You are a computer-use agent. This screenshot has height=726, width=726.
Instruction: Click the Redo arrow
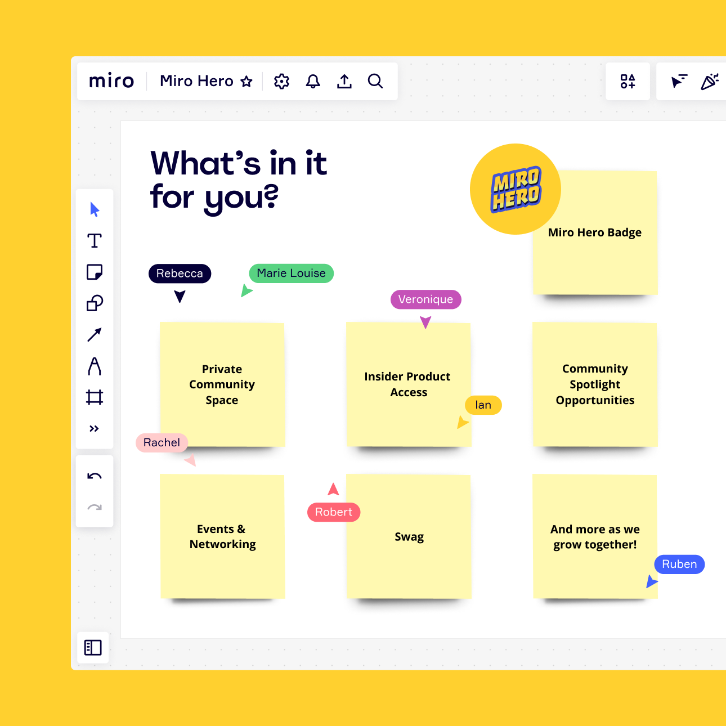(x=95, y=507)
